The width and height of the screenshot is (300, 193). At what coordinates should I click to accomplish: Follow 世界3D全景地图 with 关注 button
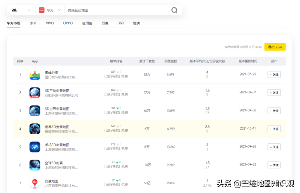[x=274, y=129]
